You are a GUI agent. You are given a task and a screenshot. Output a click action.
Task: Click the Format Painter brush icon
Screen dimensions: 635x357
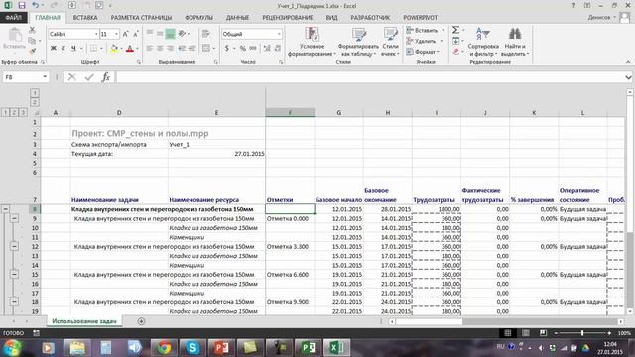[x=32, y=51]
